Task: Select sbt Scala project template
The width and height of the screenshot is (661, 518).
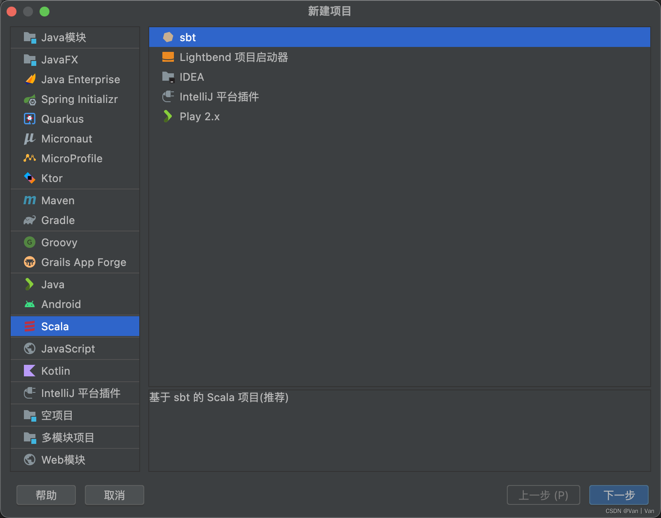Action: 400,37
